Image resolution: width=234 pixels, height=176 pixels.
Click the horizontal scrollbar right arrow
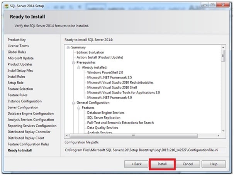click(x=218, y=136)
